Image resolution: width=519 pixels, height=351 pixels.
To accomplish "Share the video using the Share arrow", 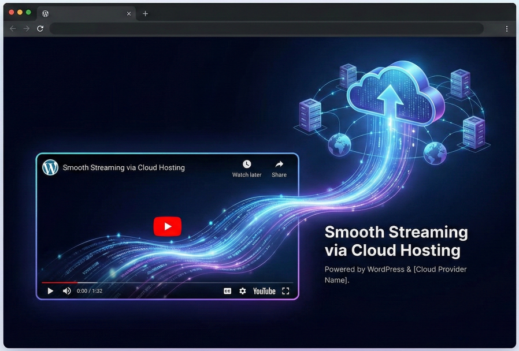I will pos(279,165).
